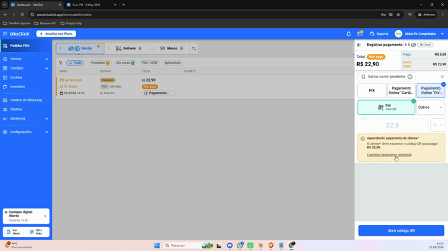Open the Alma Fit Congelados account dropdown
The height and width of the screenshot is (251, 448).
tap(419, 33)
